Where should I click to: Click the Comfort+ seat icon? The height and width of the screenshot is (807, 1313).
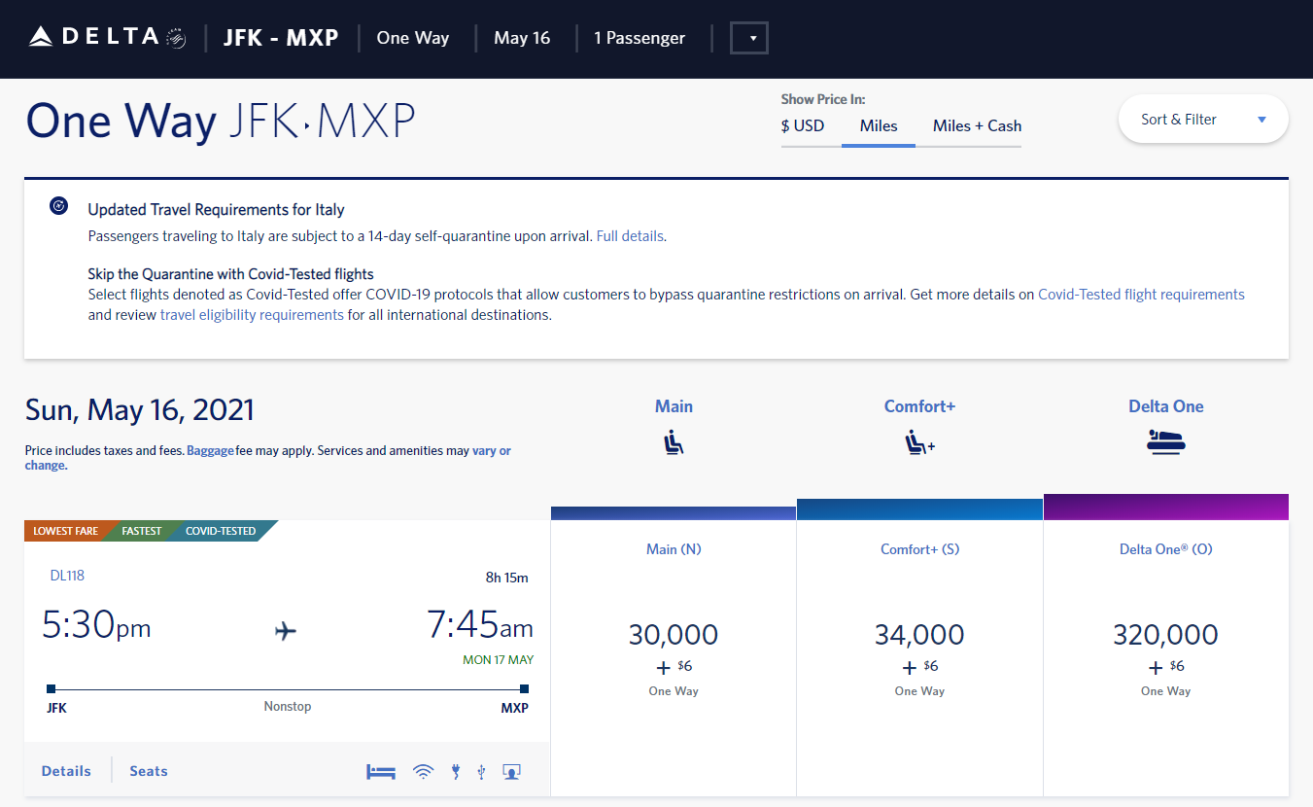(x=919, y=442)
